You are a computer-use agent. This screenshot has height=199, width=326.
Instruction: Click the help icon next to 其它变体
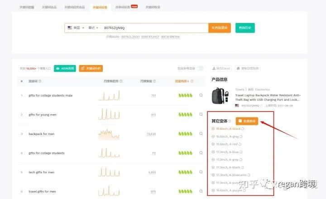(230, 121)
